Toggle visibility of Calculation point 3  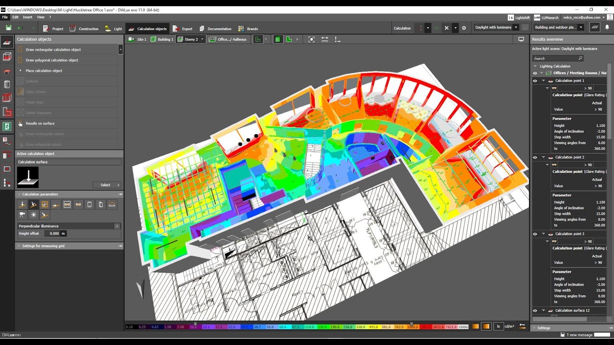coord(535,234)
